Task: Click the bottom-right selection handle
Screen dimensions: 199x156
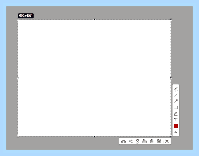Action: tap(171, 136)
